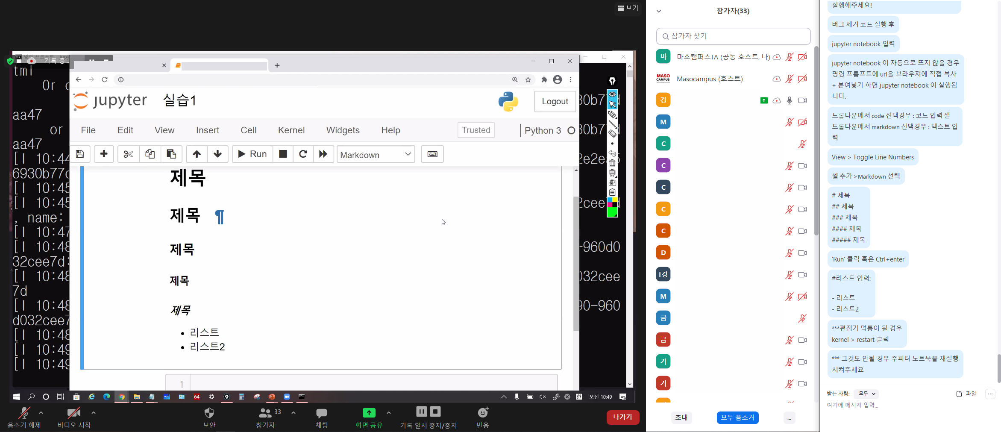Cut the selected cell with the scissors icon

pyautogui.click(x=128, y=154)
